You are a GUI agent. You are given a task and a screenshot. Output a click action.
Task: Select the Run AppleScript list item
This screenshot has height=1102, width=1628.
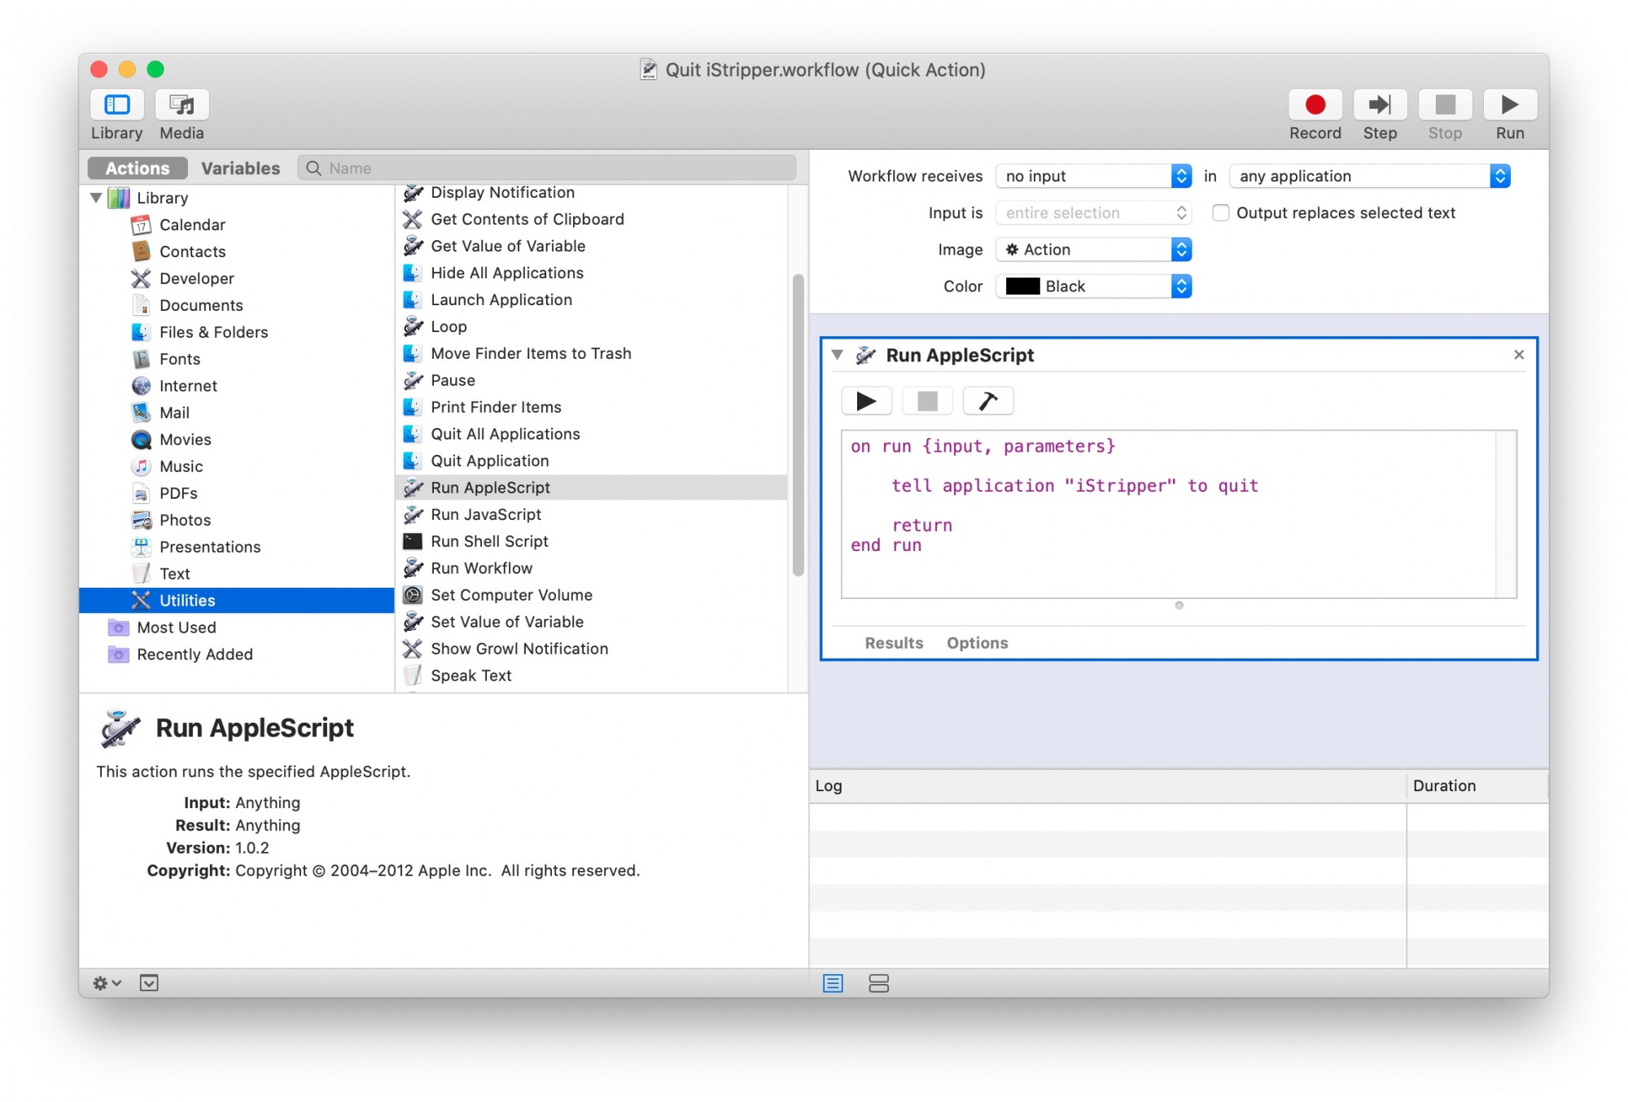pos(592,488)
